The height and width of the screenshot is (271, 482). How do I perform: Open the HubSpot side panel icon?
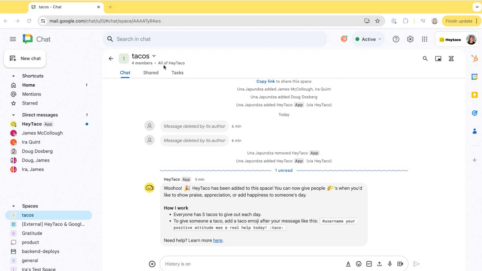475,59
